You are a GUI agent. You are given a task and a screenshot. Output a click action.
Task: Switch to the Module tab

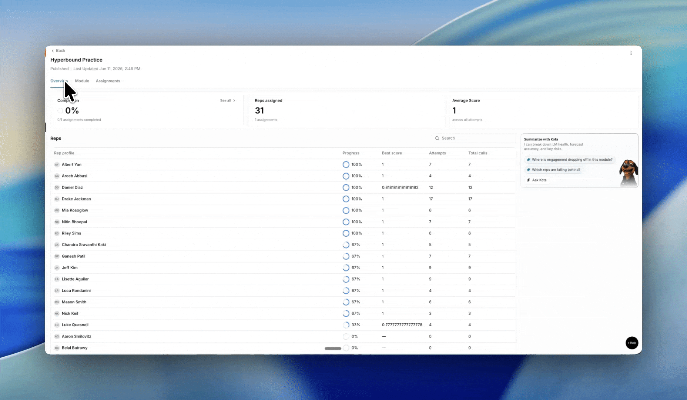(x=82, y=81)
